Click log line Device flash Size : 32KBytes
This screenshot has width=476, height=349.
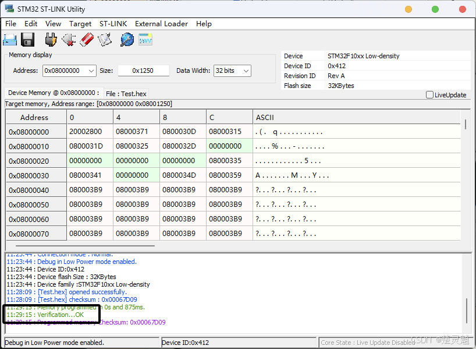tap(61, 277)
